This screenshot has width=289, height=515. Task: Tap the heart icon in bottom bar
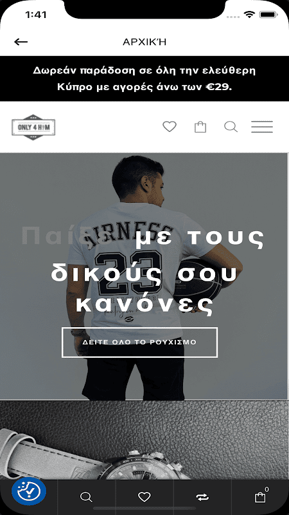144,497
